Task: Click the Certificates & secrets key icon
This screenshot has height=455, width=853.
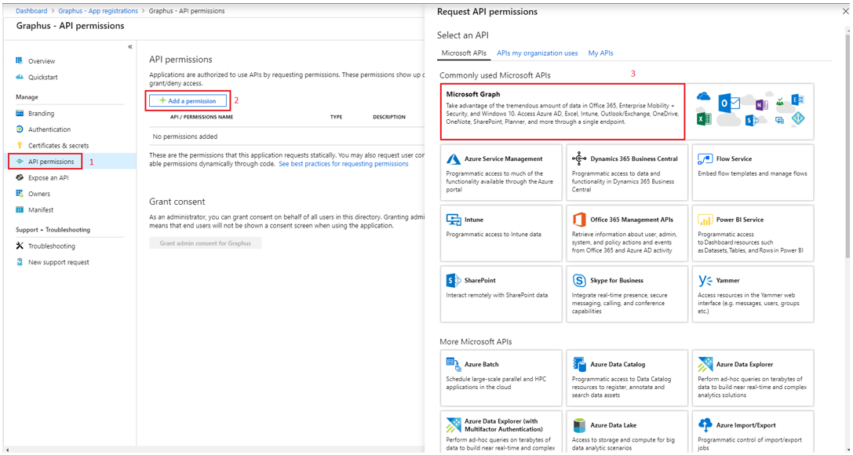Action: click(x=20, y=145)
